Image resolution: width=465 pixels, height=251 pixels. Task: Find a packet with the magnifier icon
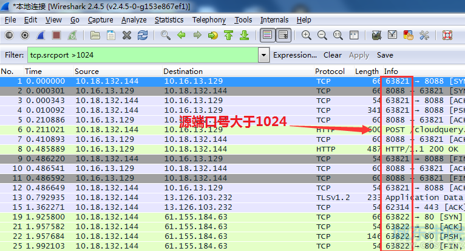pyautogui.click(x=166, y=36)
